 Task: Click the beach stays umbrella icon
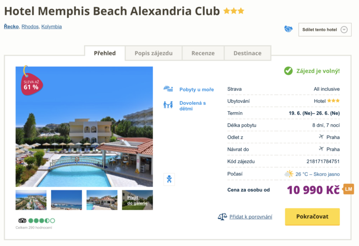point(168,89)
